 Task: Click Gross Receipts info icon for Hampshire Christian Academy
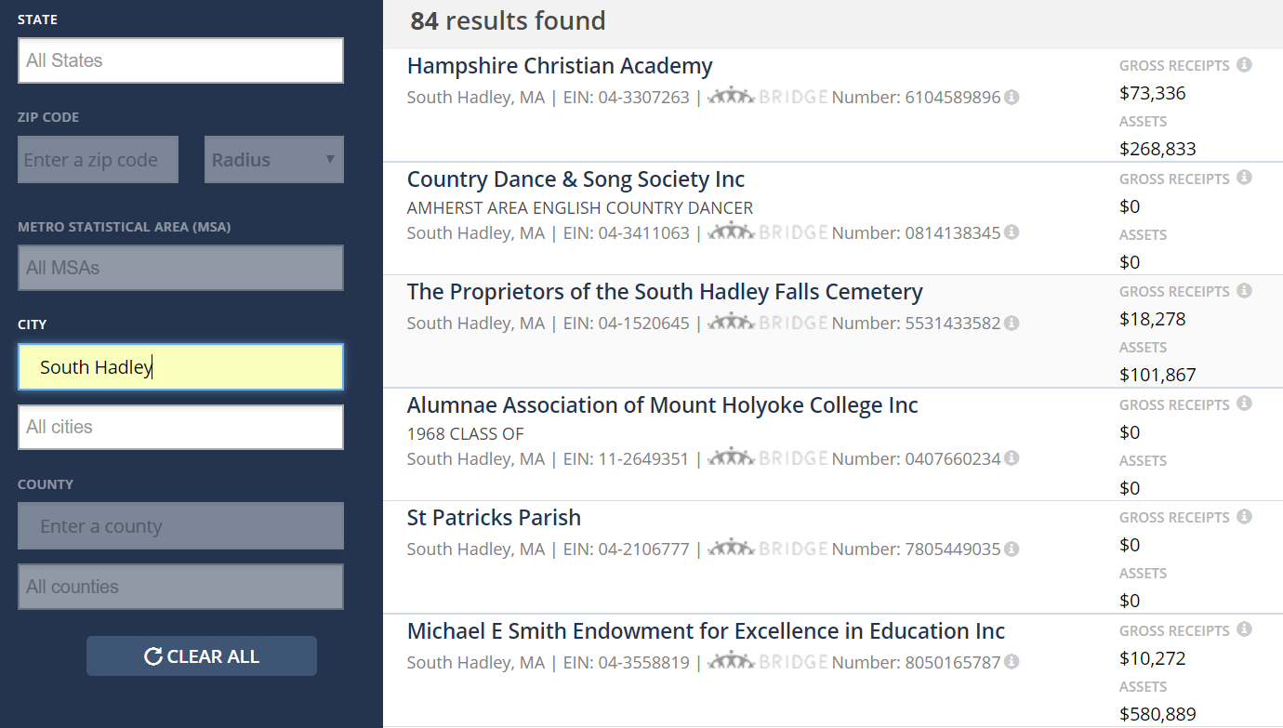tap(1244, 65)
